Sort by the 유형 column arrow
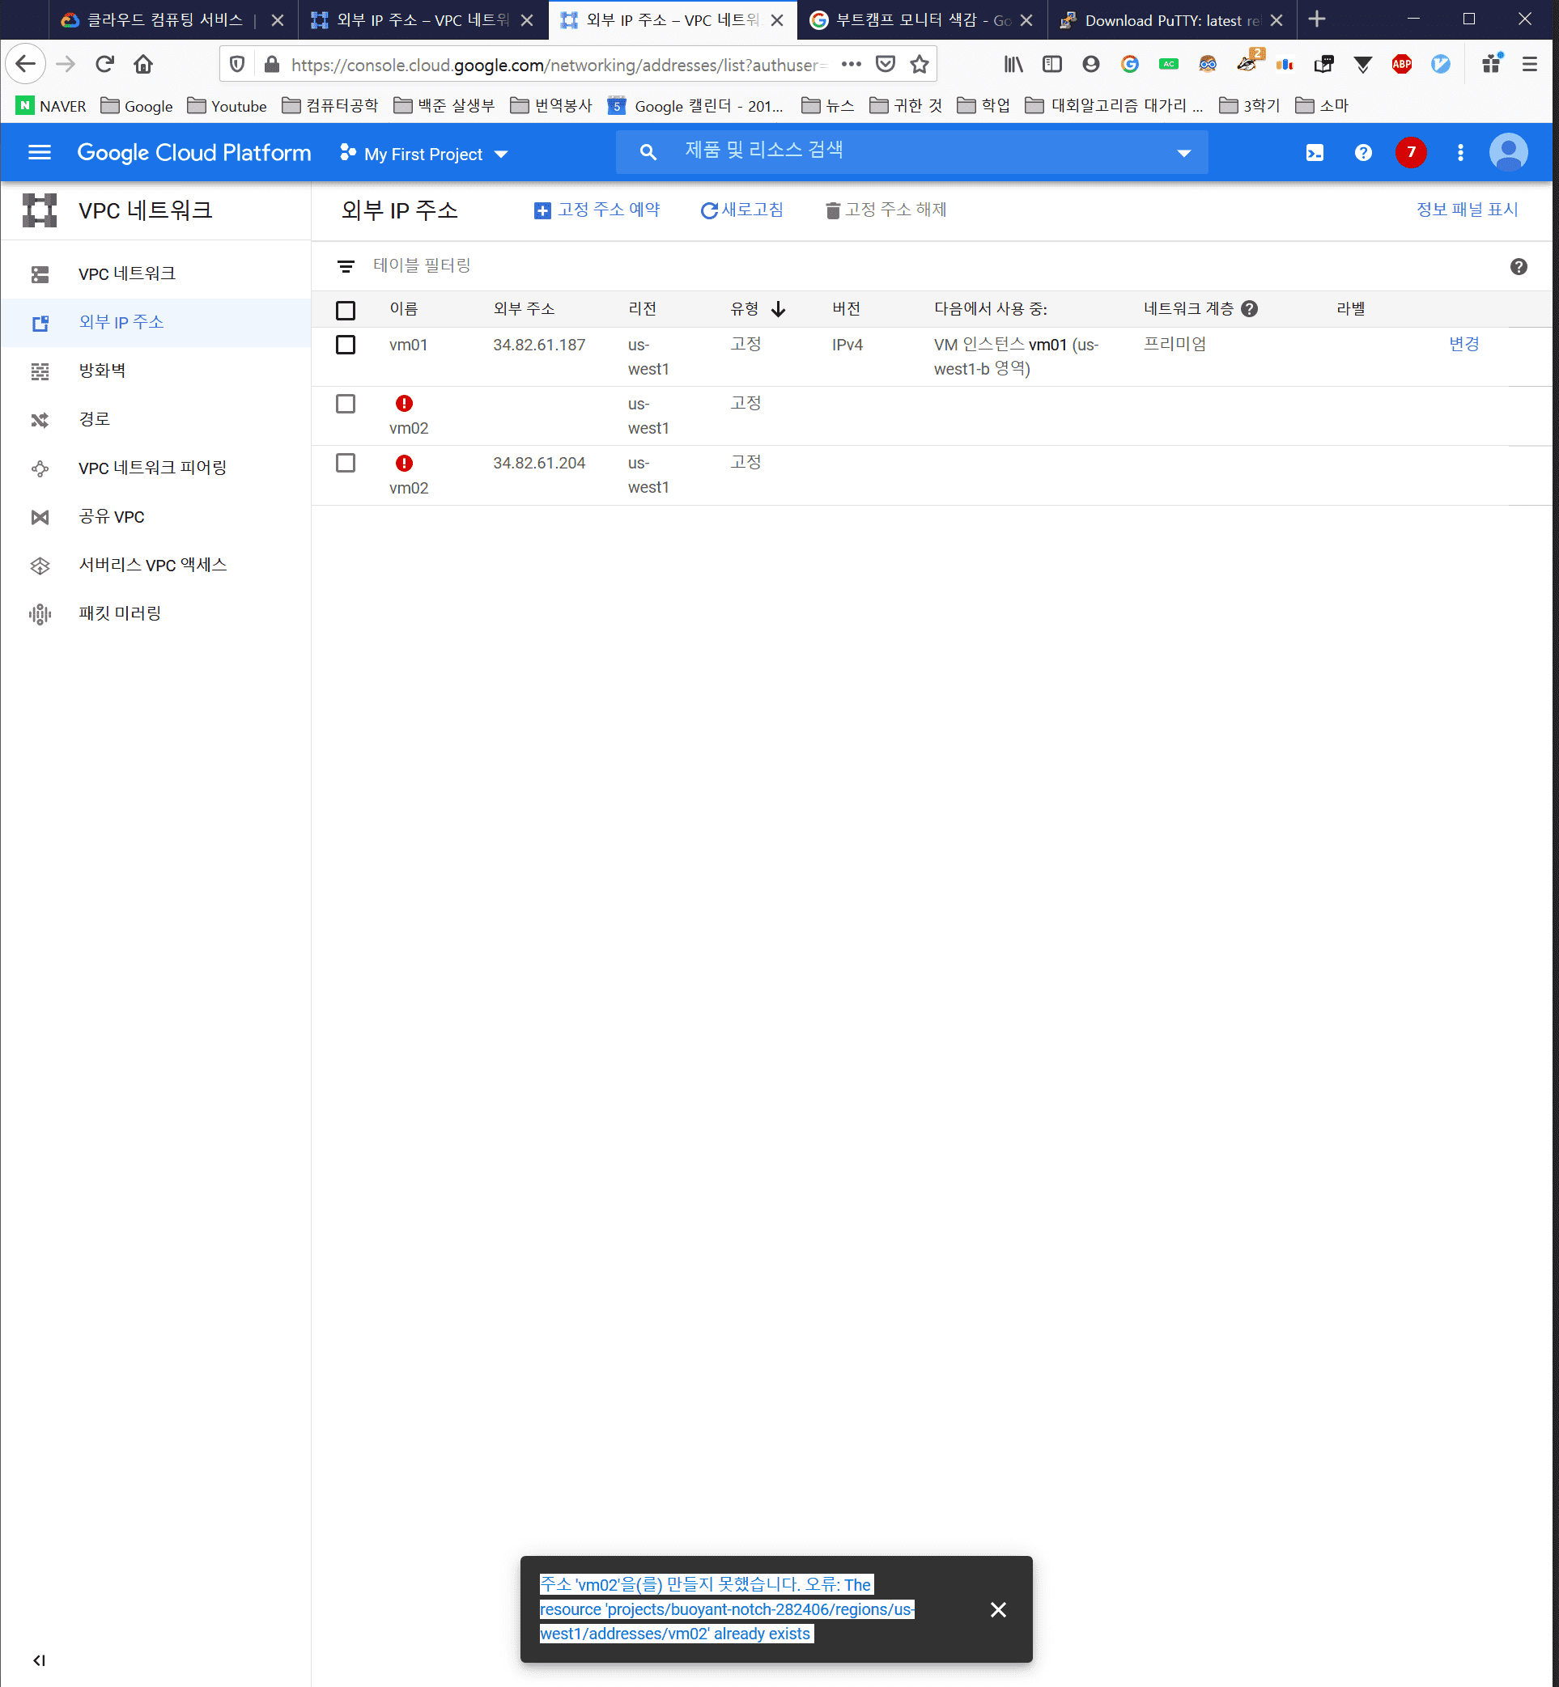The image size is (1559, 1687). pos(778,309)
